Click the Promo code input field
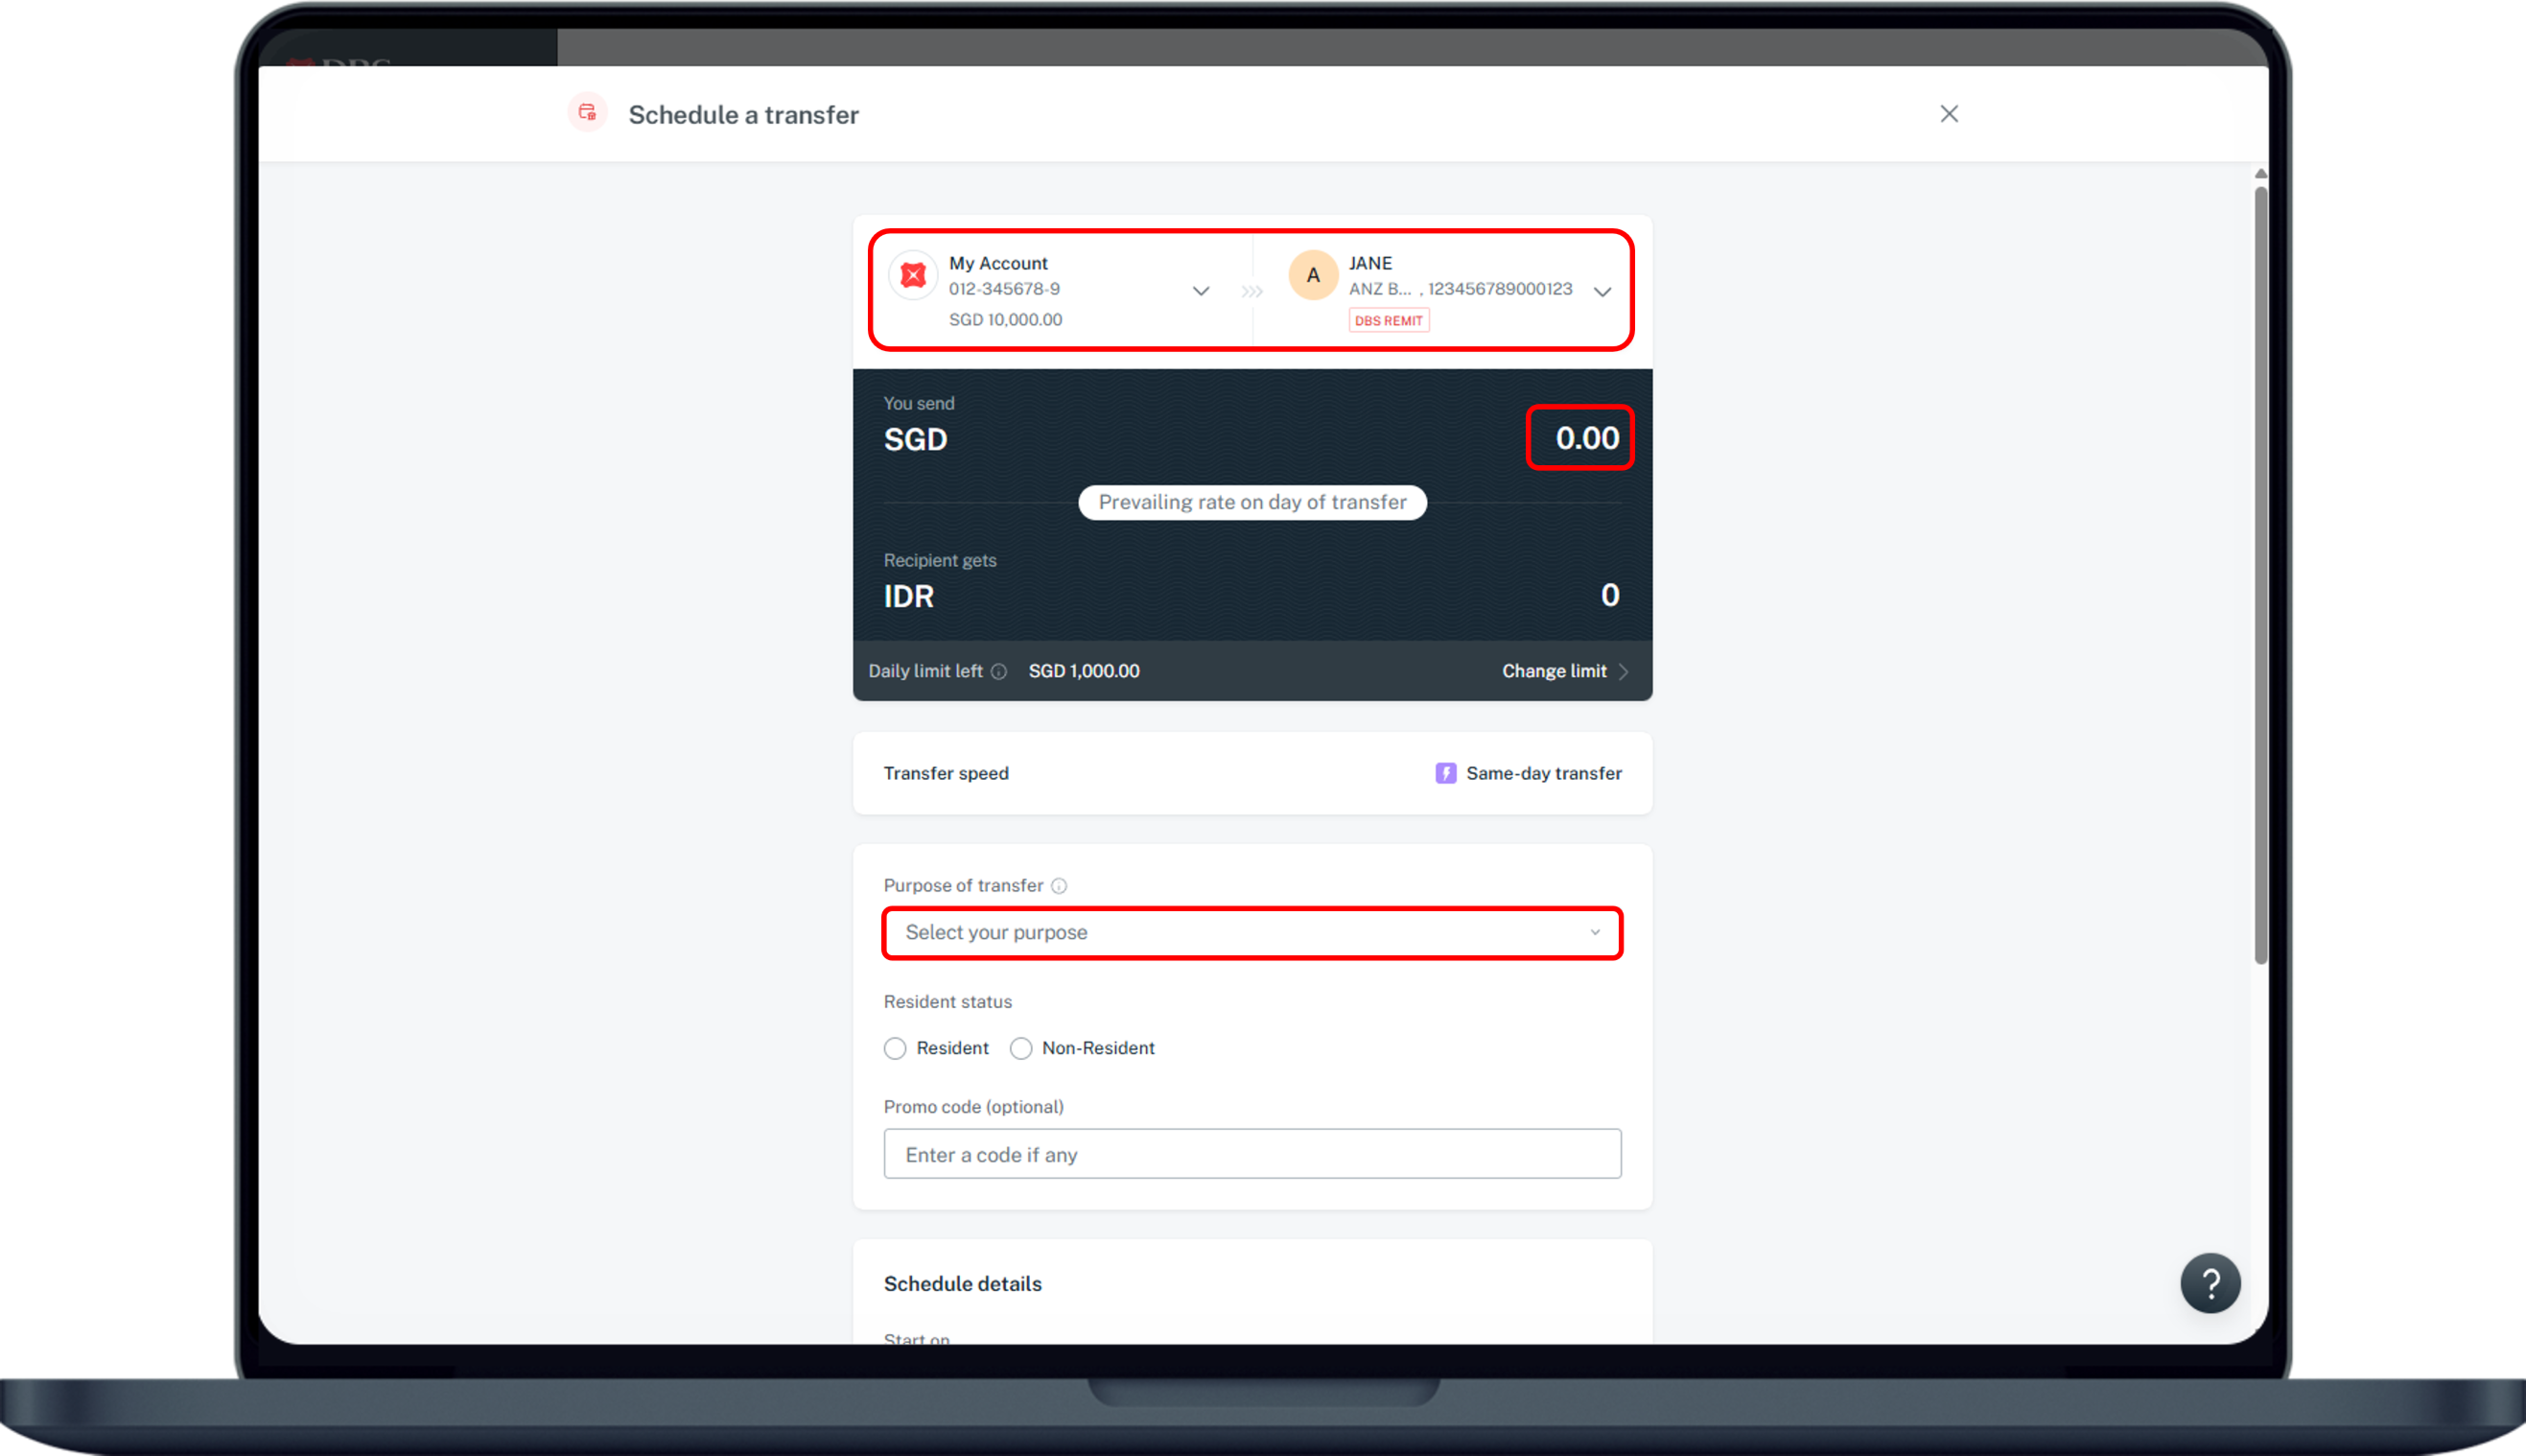Image resolution: width=2526 pixels, height=1456 pixels. point(1251,1154)
